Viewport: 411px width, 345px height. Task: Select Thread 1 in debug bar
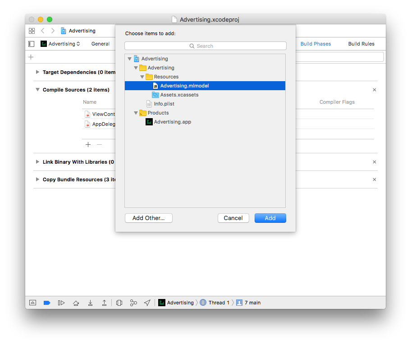coord(215,303)
